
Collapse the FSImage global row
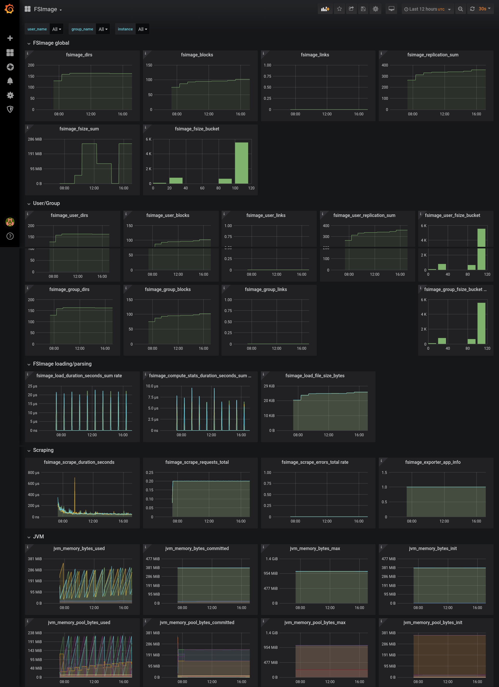point(51,43)
